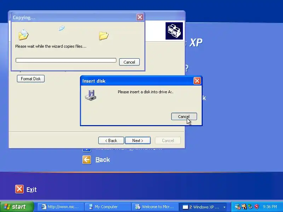283x212 pixels.
Task: Click the keys icon in system tray
Action: tap(244, 207)
